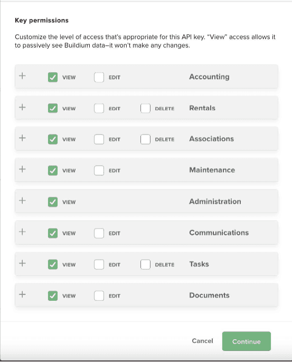
Task: Click the green Continue button
Action: (x=247, y=341)
